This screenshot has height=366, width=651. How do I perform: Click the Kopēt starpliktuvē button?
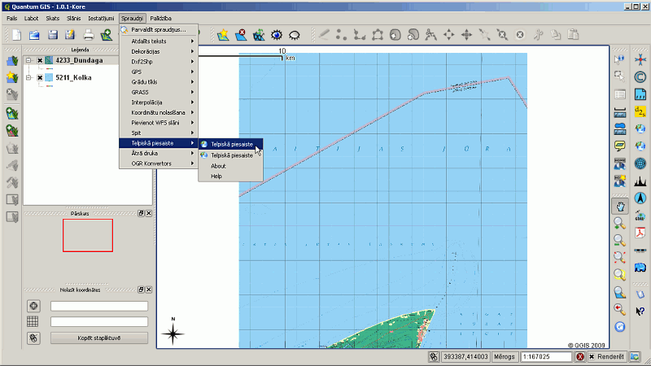point(99,338)
